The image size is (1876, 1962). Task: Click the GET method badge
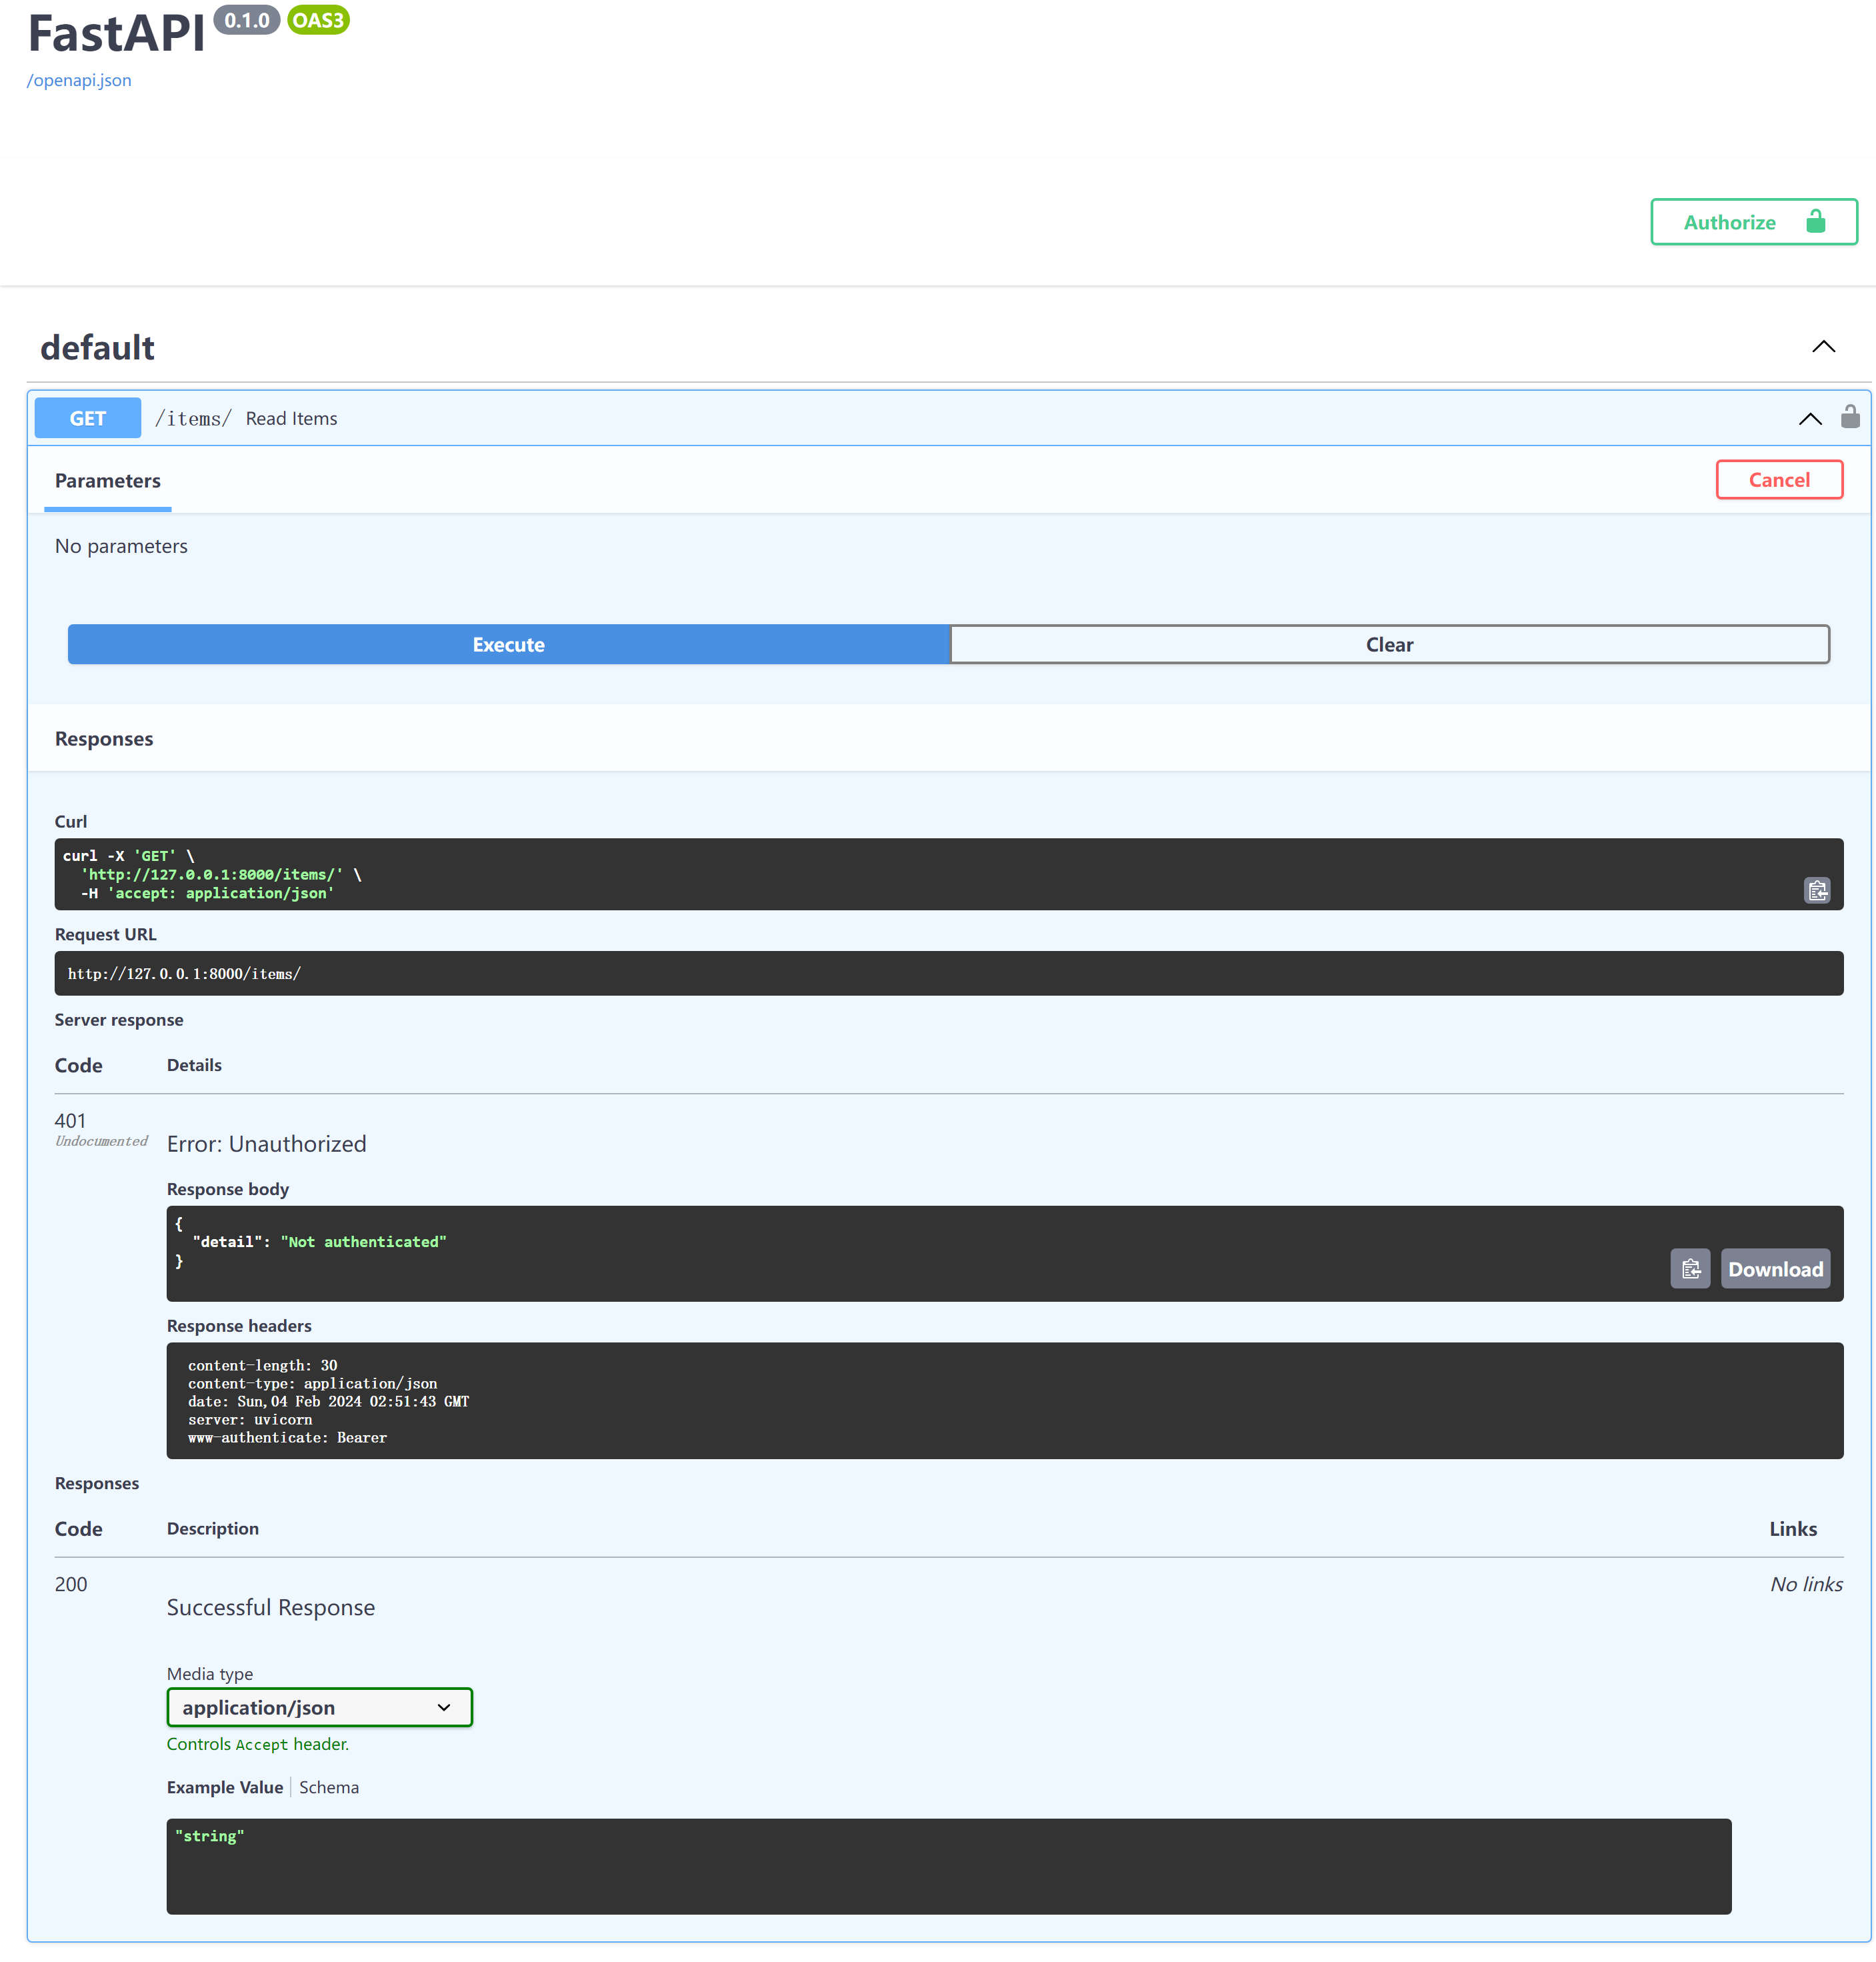(x=87, y=417)
